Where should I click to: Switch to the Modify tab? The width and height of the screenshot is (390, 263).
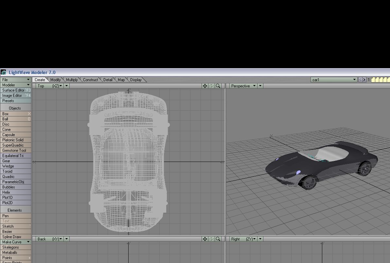click(56, 80)
